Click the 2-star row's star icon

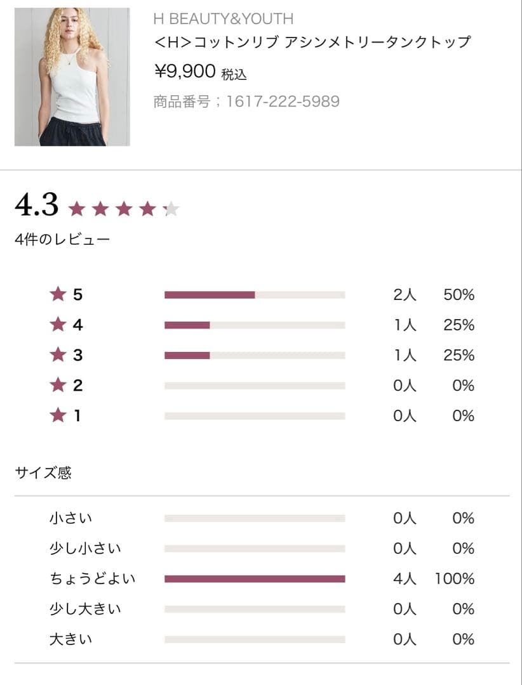59,386
